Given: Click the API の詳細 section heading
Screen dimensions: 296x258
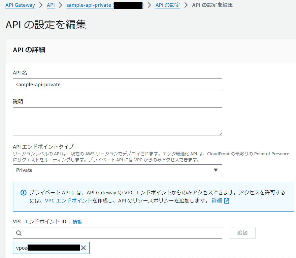Looking at the screenshot, I should pyautogui.click(x=29, y=50).
